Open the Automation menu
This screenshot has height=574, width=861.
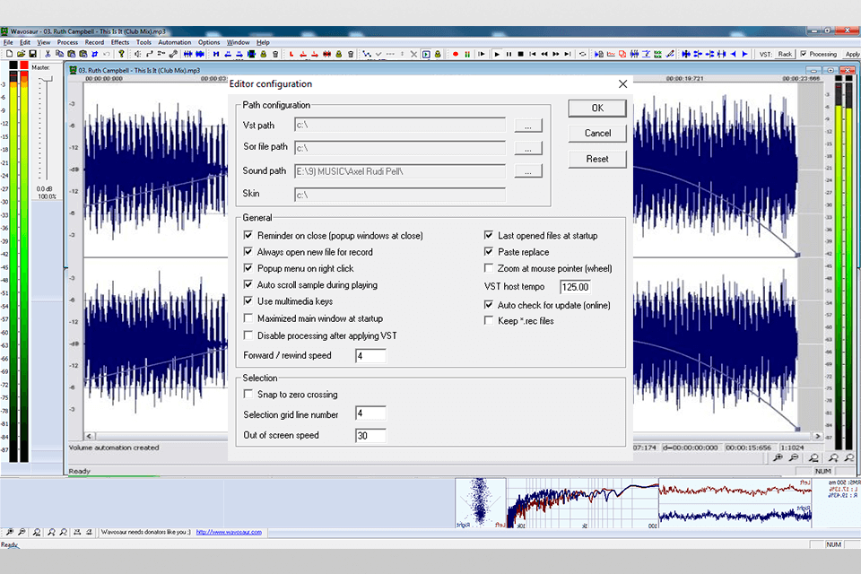point(174,42)
